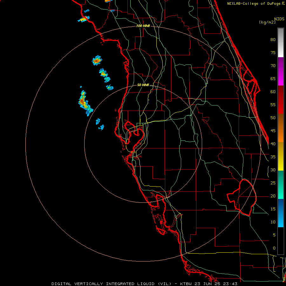Click the "45" scale value

tap(273, 131)
